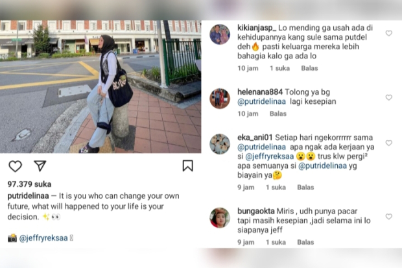Share the post via paper plane icon
The width and height of the screenshot is (402, 268).
pyautogui.click(x=40, y=166)
